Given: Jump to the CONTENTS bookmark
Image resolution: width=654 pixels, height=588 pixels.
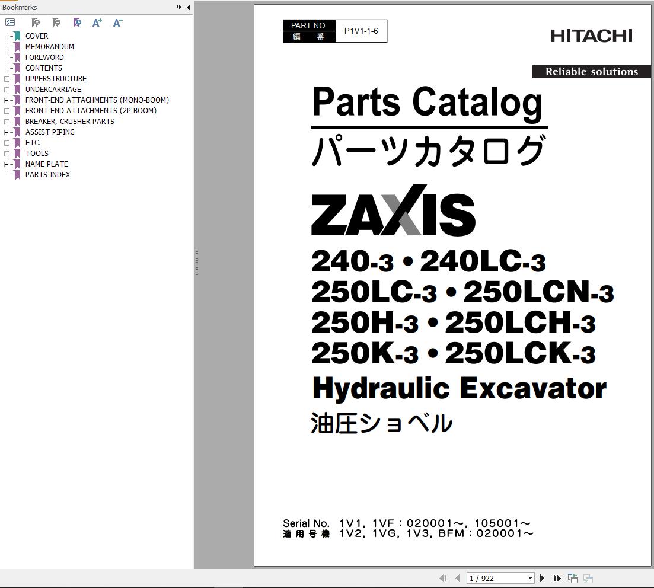Looking at the screenshot, I should 44,68.
